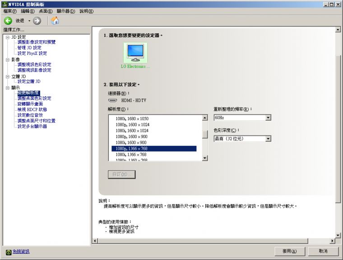Click main panel vertical scroll down arrow
Viewport: 343px width, 260px height.
click(x=338, y=235)
